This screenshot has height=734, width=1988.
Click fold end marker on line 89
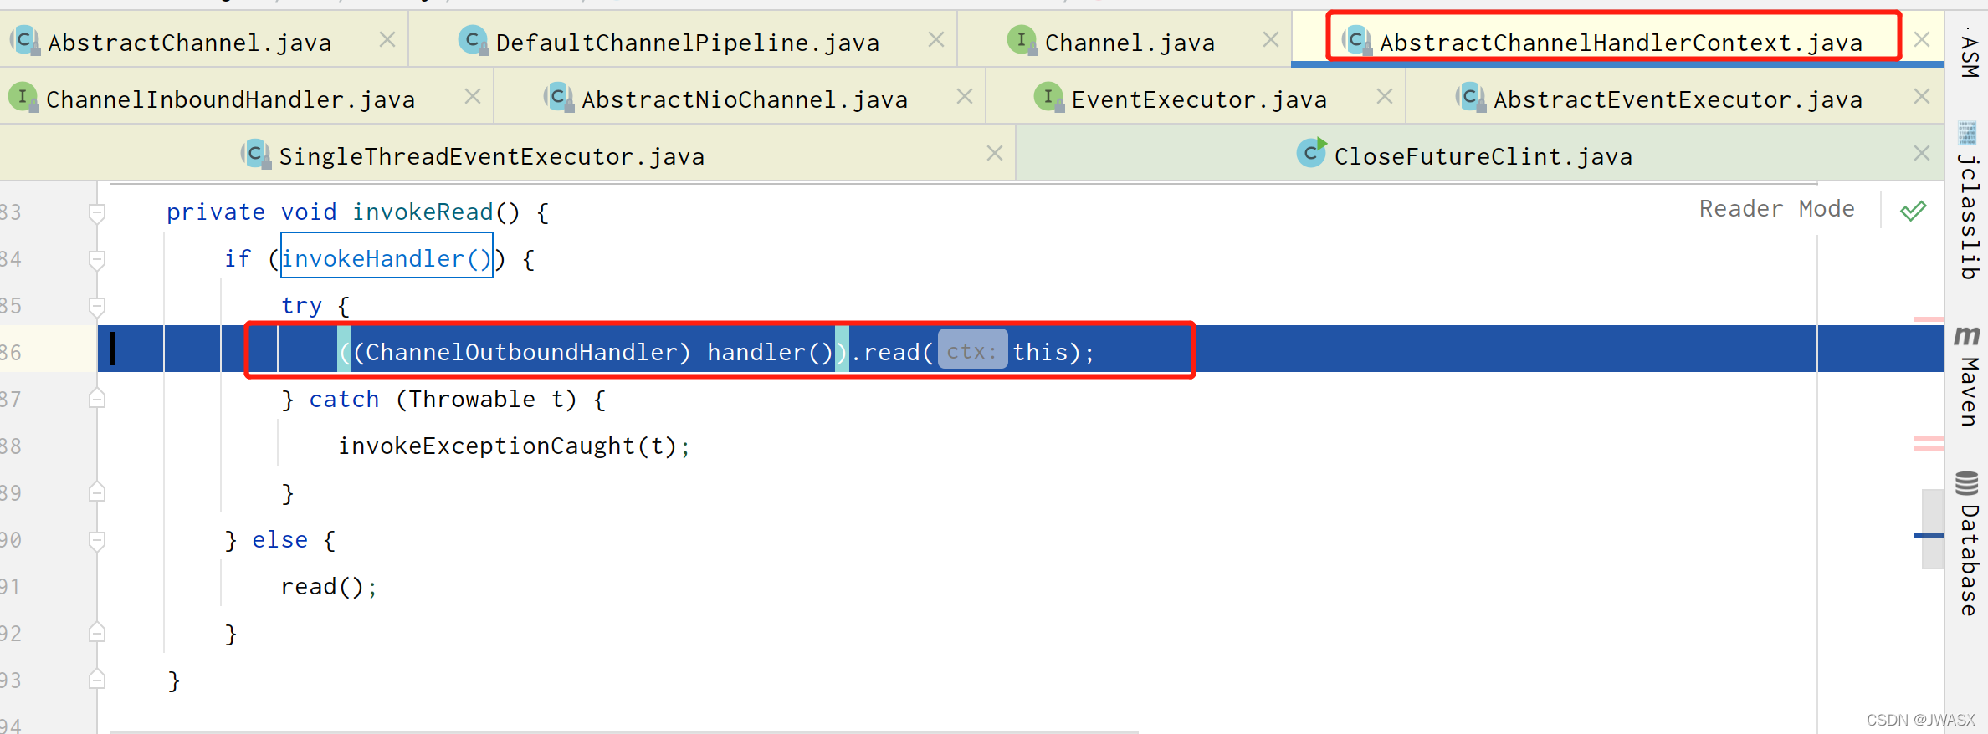(x=97, y=492)
